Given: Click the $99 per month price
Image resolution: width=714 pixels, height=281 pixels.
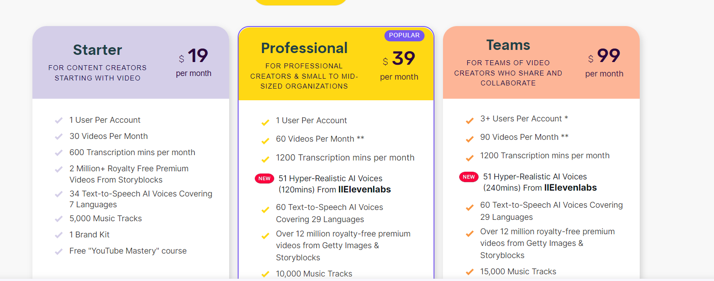Looking at the screenshot, I should pyautogui.click(x=604, y=62).
